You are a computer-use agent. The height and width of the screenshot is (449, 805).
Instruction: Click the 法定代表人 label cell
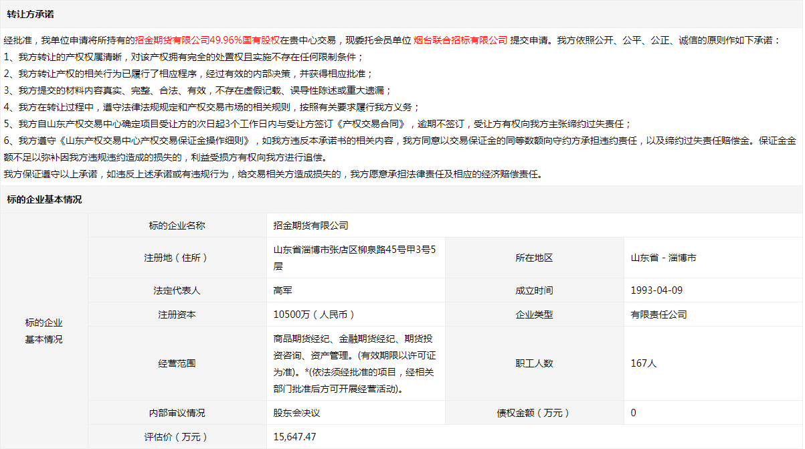[x=177, y=290]
